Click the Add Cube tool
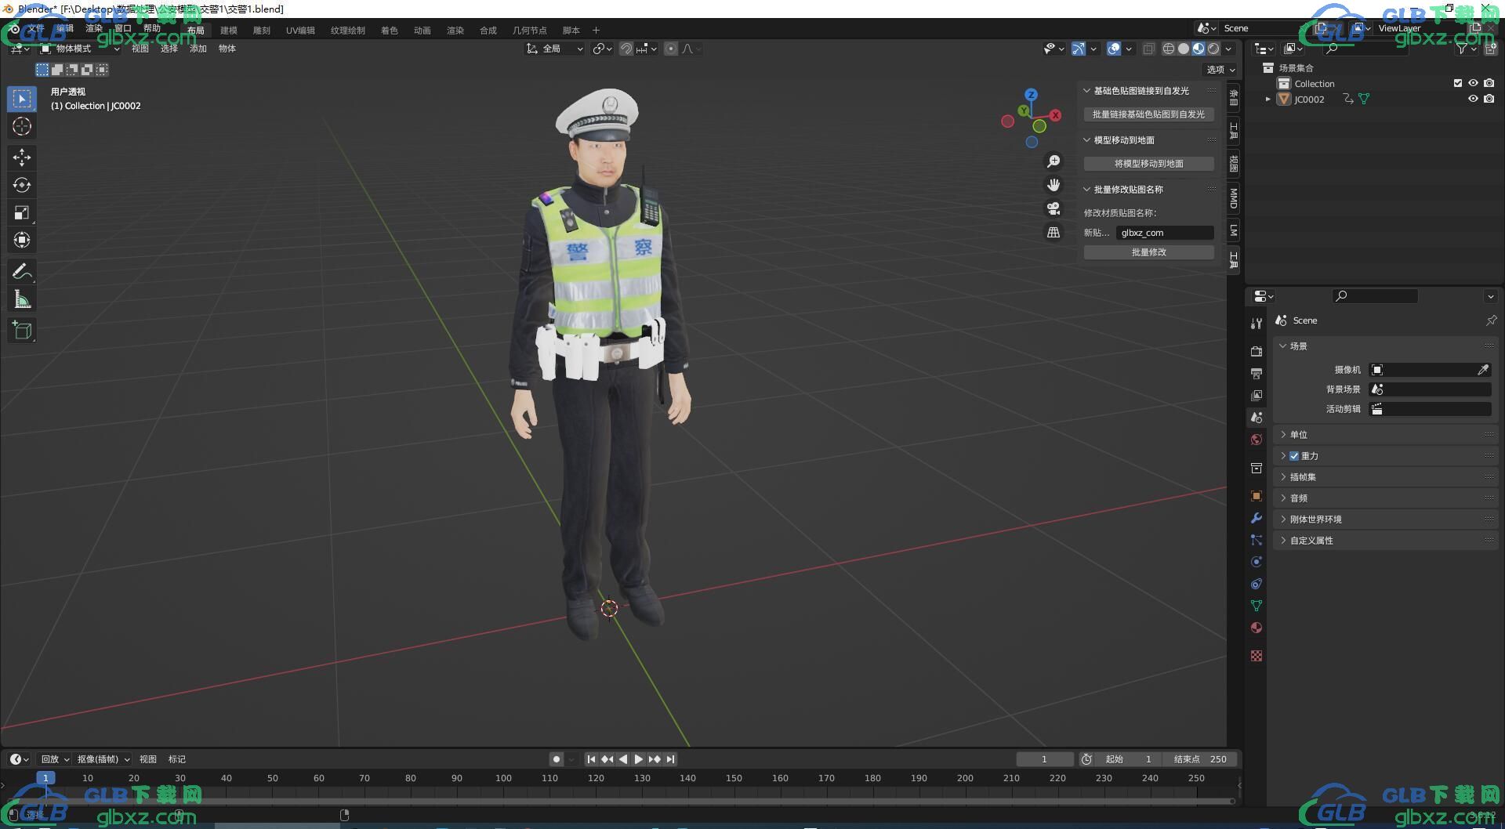Screen dimensions: 1505x829 point(22,331)
